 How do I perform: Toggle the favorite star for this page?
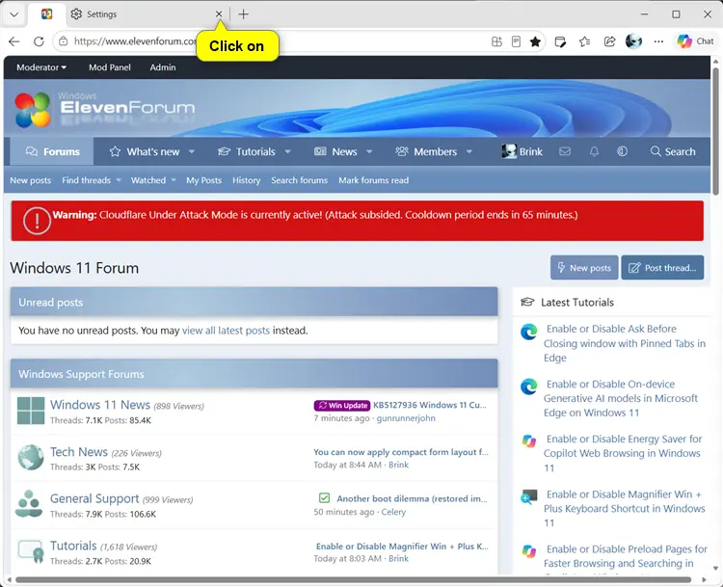coord(535,42)
